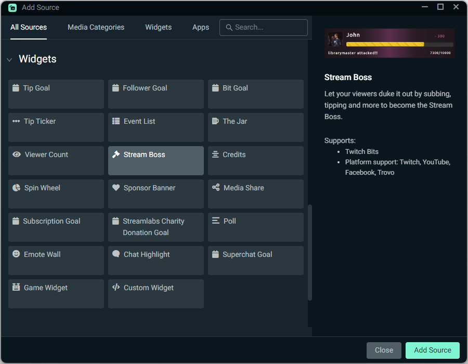Select the Viewer Count eye icon

tap(16, 154)
